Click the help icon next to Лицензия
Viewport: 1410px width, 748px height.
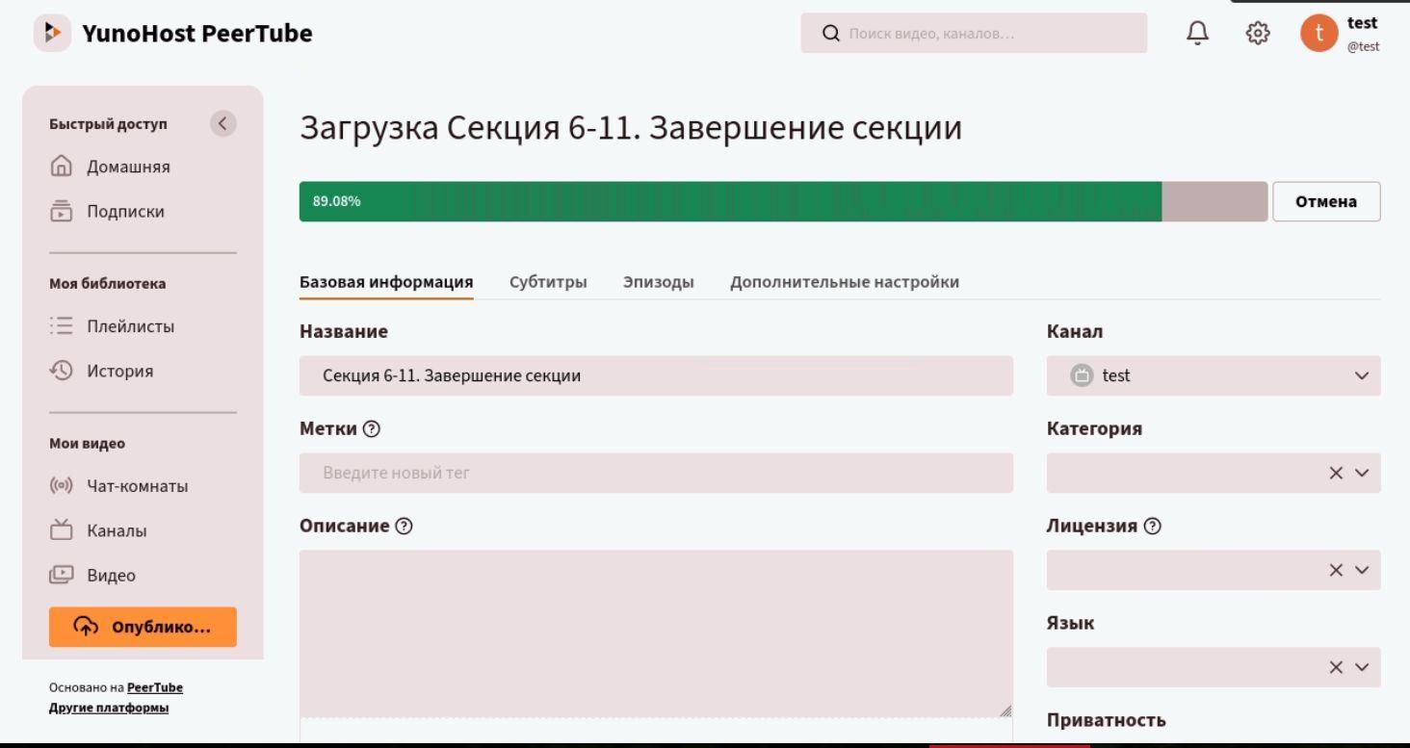pos(1152,527)
